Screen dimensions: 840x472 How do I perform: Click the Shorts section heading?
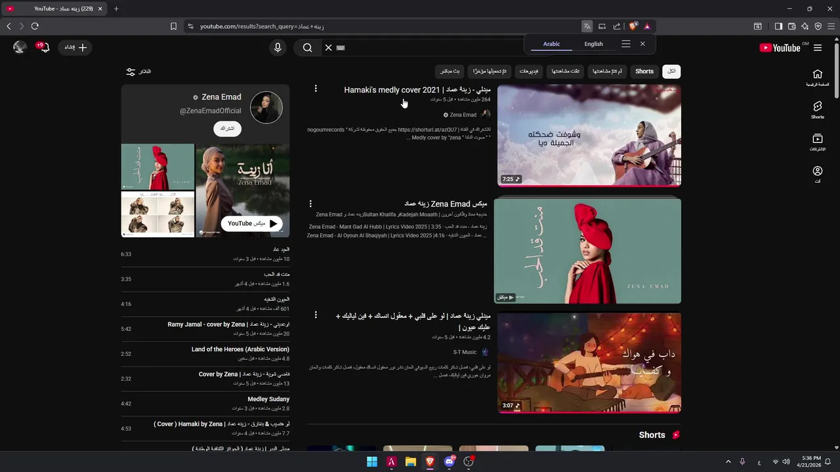click(652, 435)
